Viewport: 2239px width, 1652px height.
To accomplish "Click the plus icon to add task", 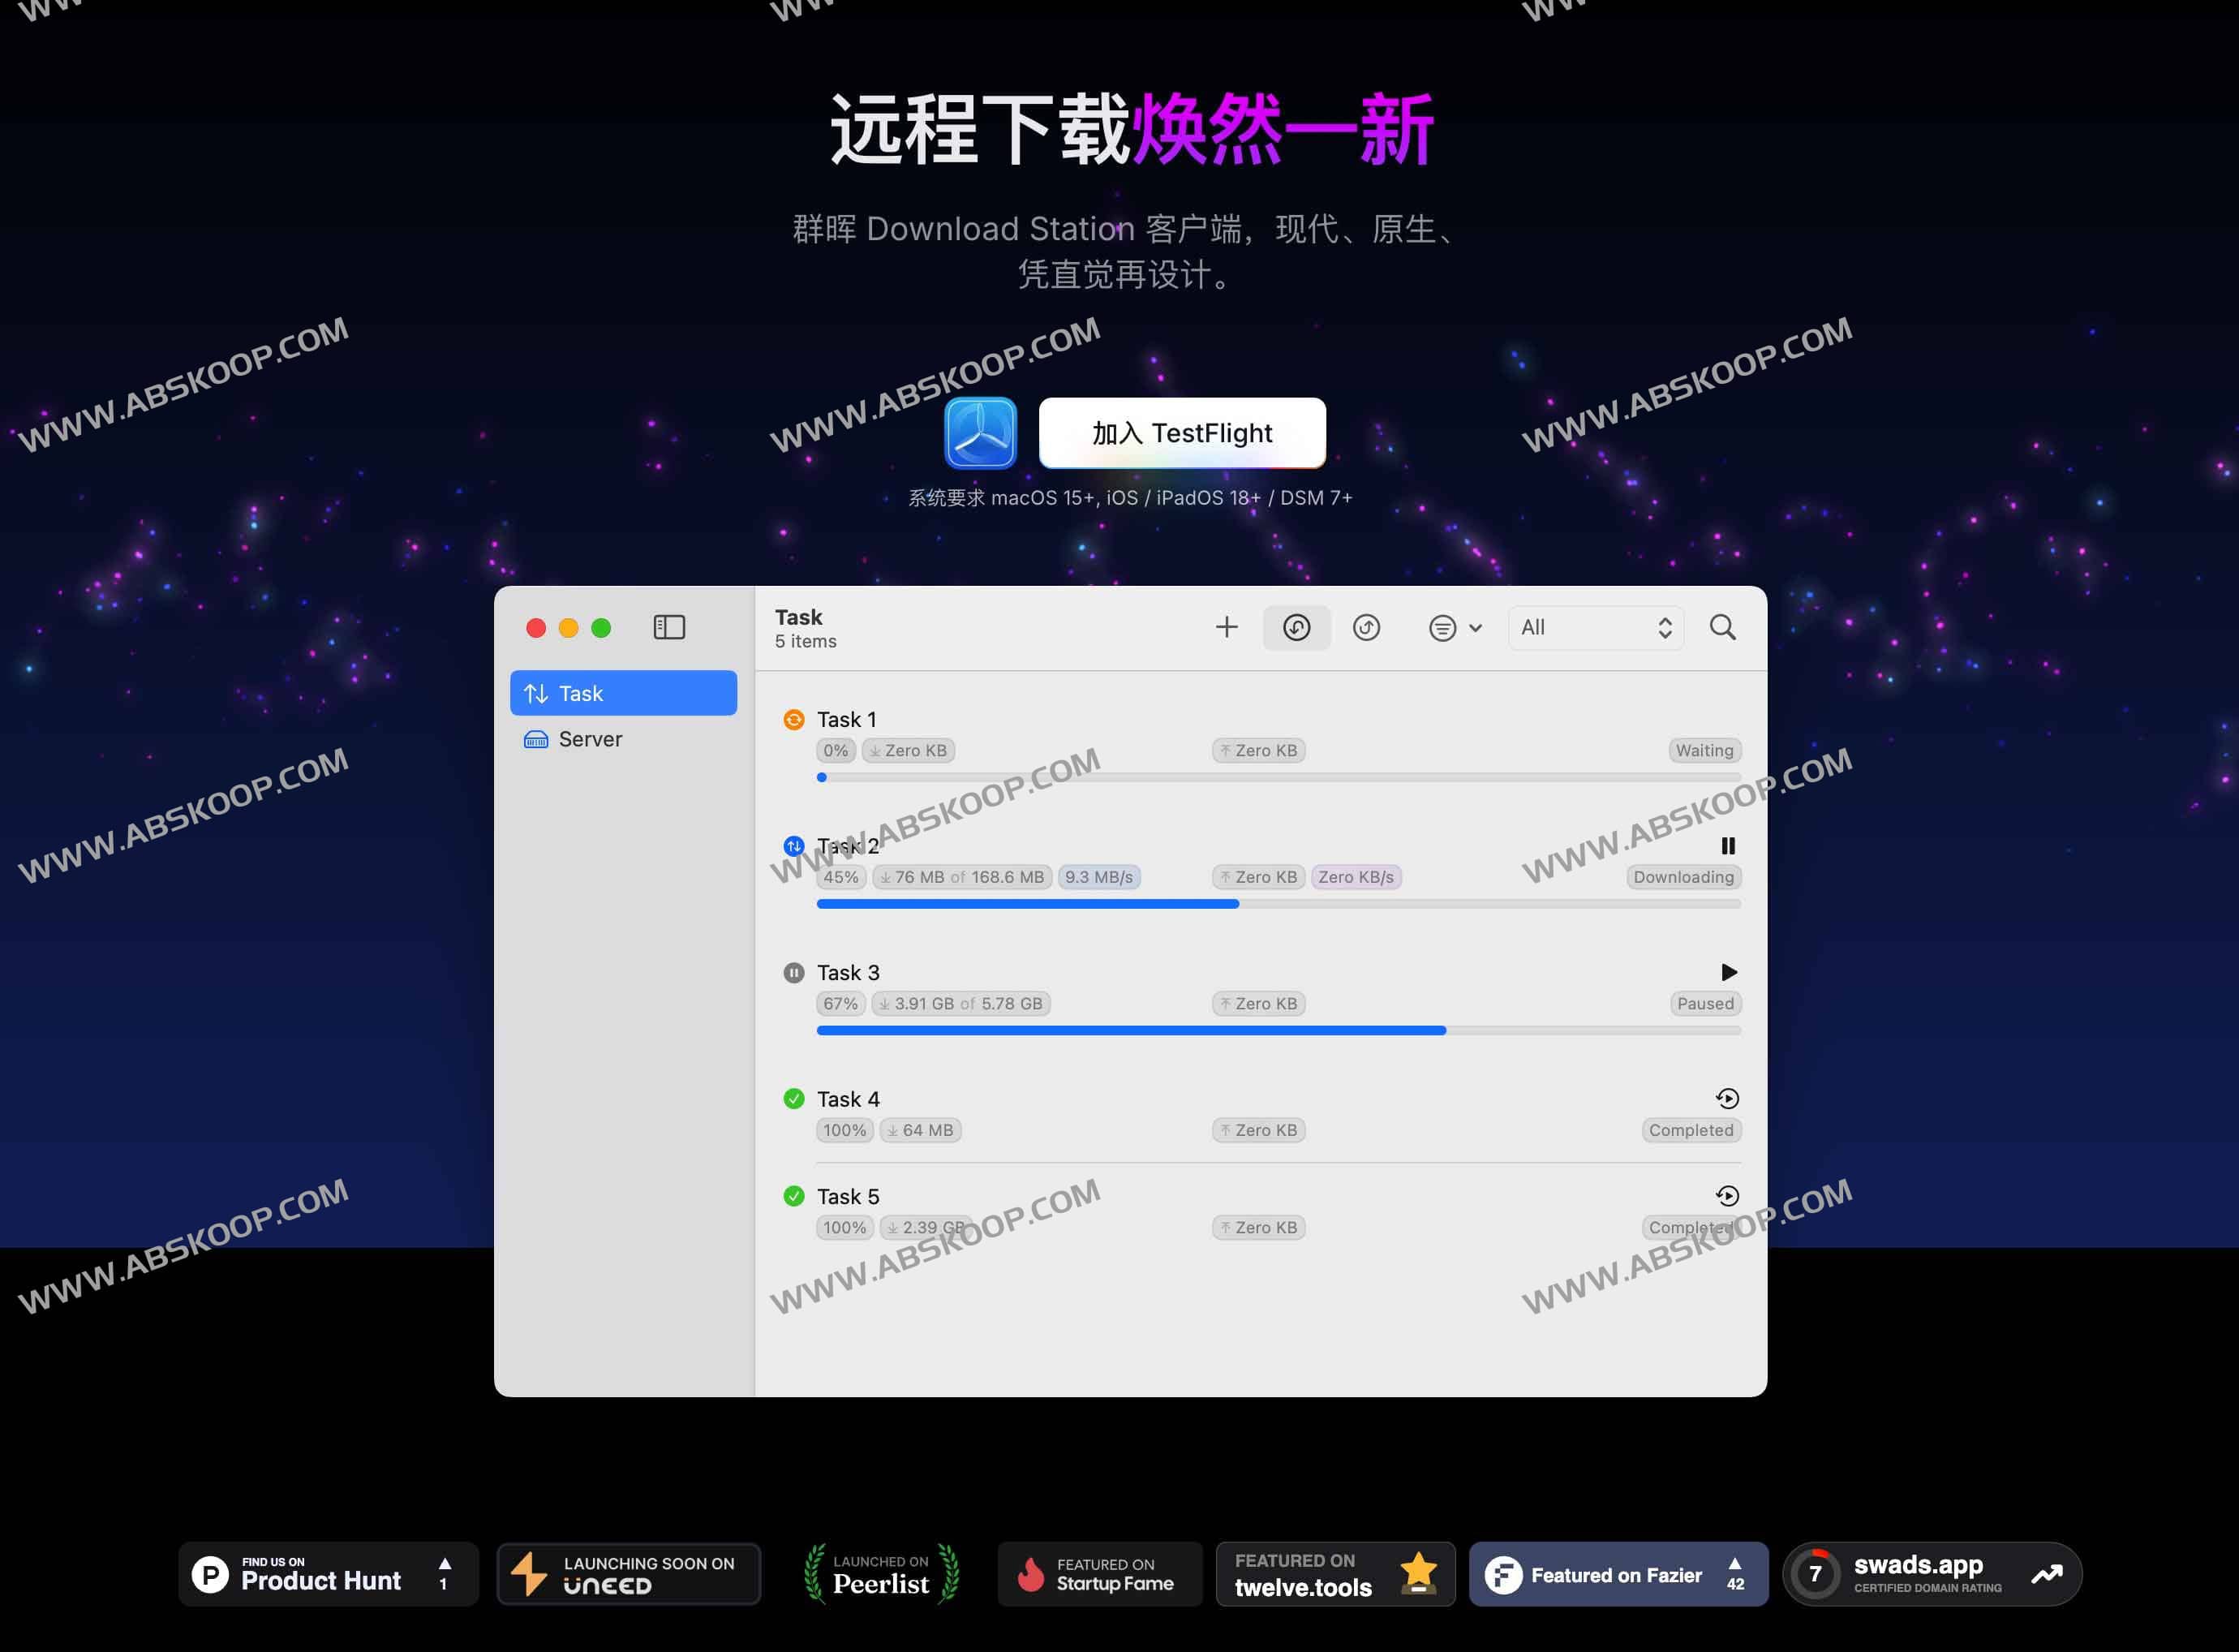I will tap(1226, 627).
